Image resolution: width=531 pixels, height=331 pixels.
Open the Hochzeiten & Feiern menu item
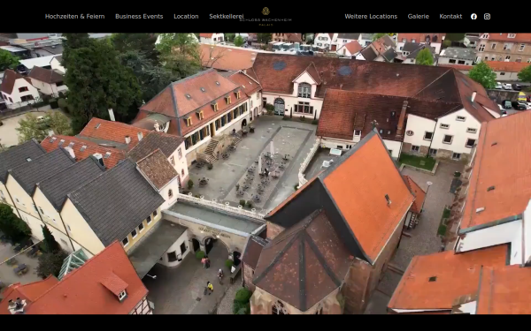pyautogui.click(x=75, y=16)
